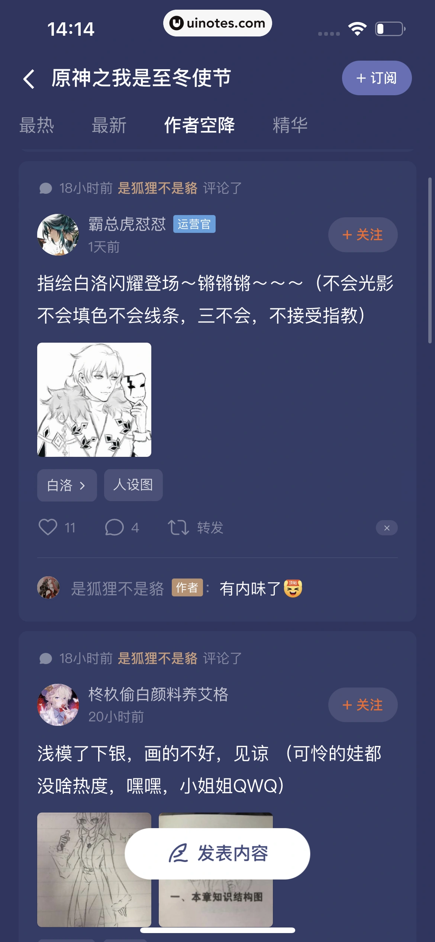Screen dimensions: 435x942
Task: Open comments via the speech bubble icon
Action: tap(114, 527)
